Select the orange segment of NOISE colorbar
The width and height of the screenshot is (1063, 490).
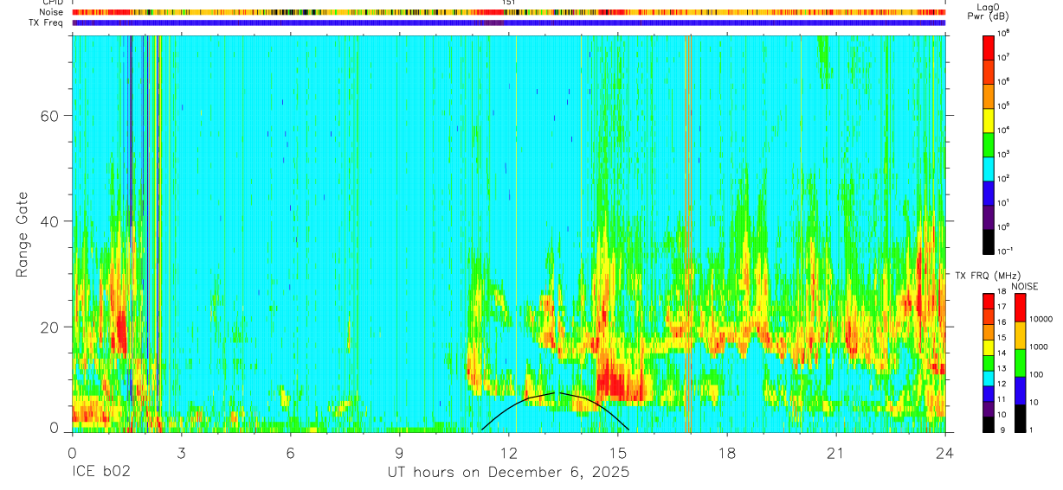coord(1021,335)
